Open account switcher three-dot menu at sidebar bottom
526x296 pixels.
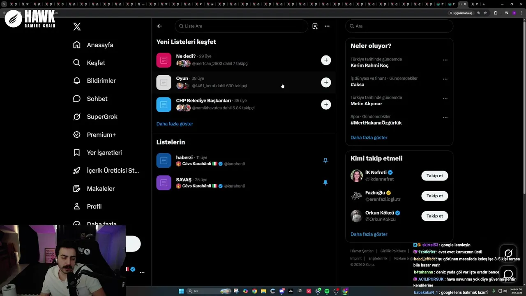[x=142, y=272]
